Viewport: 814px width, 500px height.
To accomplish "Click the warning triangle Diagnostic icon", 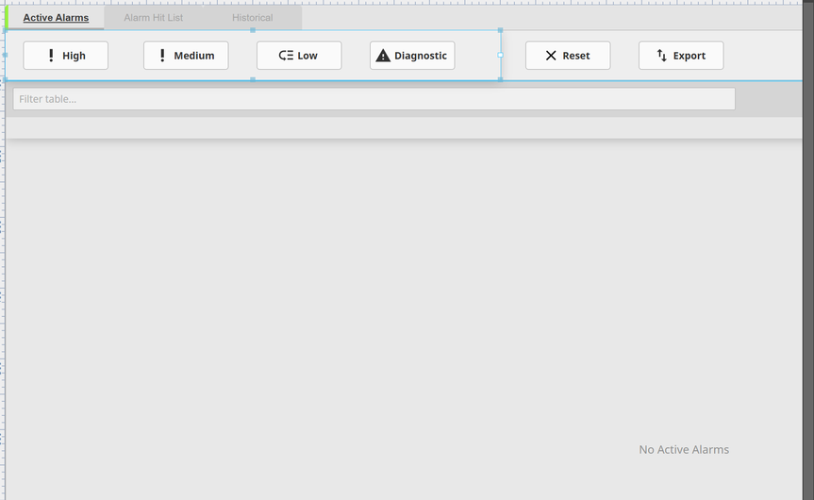I will coord(382,56).
